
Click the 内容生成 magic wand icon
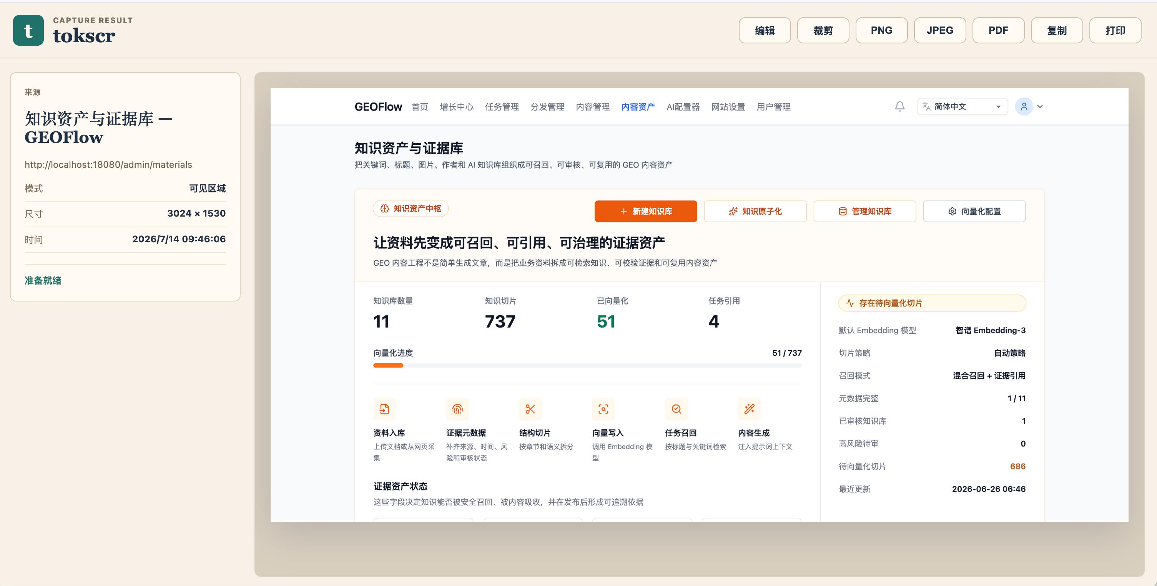(x=749, y=409)
